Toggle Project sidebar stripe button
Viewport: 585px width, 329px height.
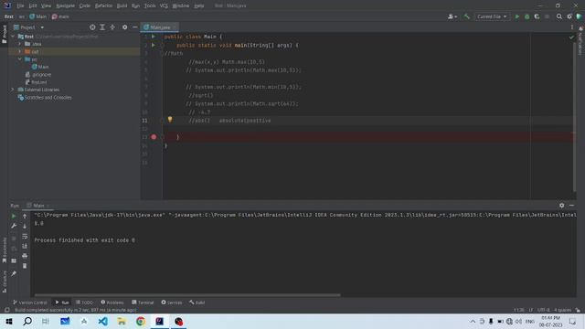(x=4, y=34)
